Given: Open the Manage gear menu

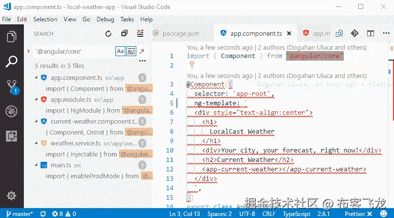Looking at the screenshot, I should [11, 196].
